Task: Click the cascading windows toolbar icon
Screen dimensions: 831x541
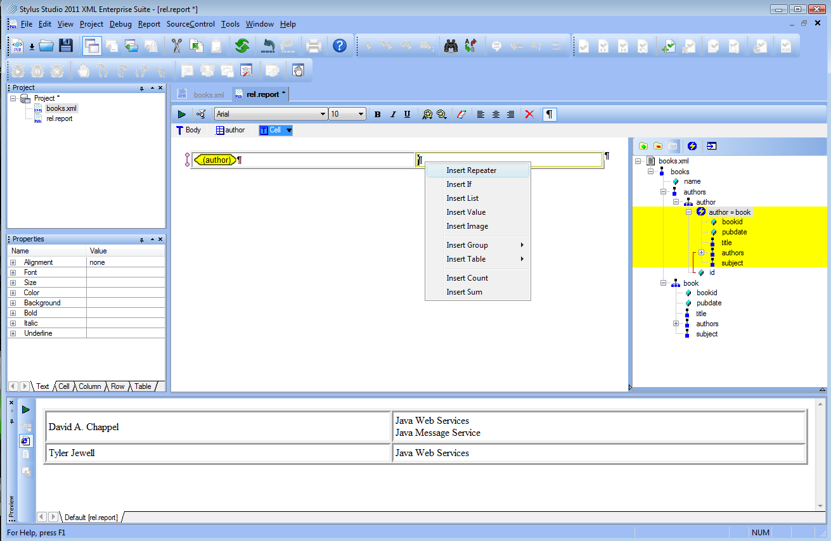Action: (x=93, y=46)
